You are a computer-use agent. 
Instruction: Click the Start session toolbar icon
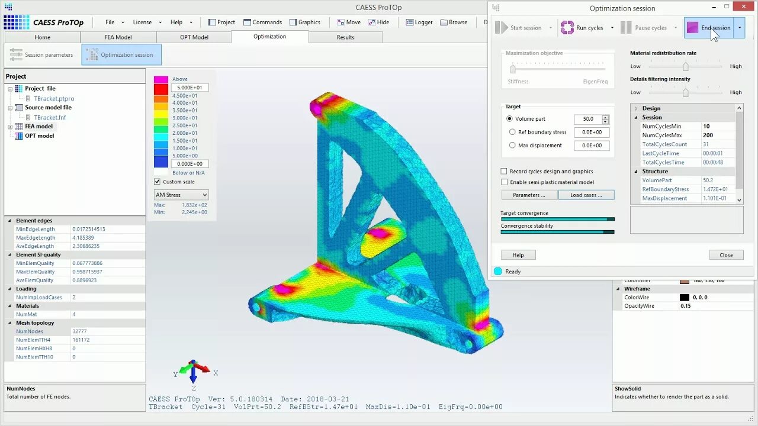pyautogui.click(x=502, y=28)
